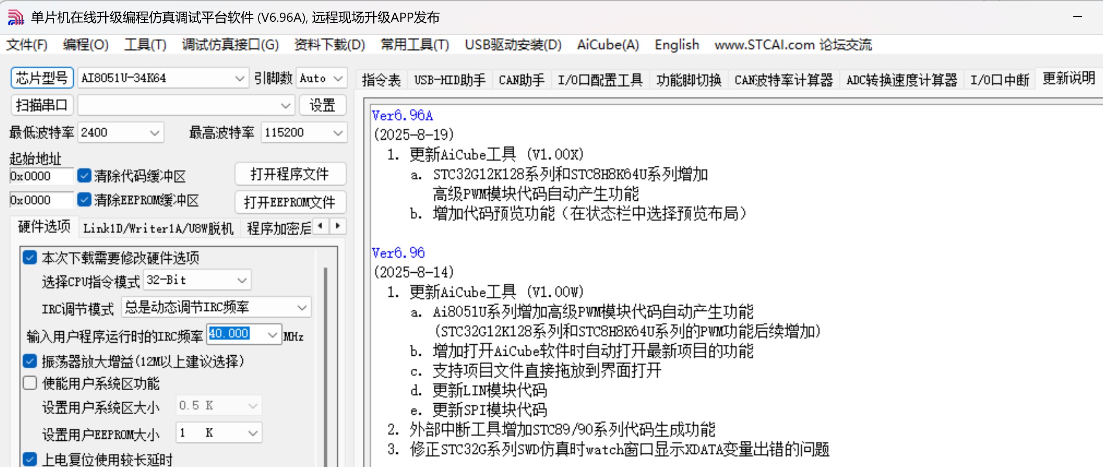Click code start address 0x0000 field
Image resolution: width=1103 pixels, height=467 pixels.
pos(41,176)
